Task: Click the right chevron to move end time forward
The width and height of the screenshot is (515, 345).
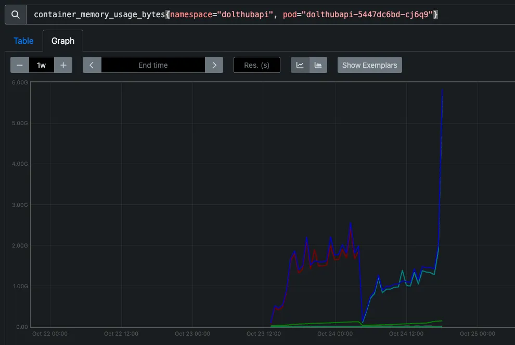Action: pos(214,65)
